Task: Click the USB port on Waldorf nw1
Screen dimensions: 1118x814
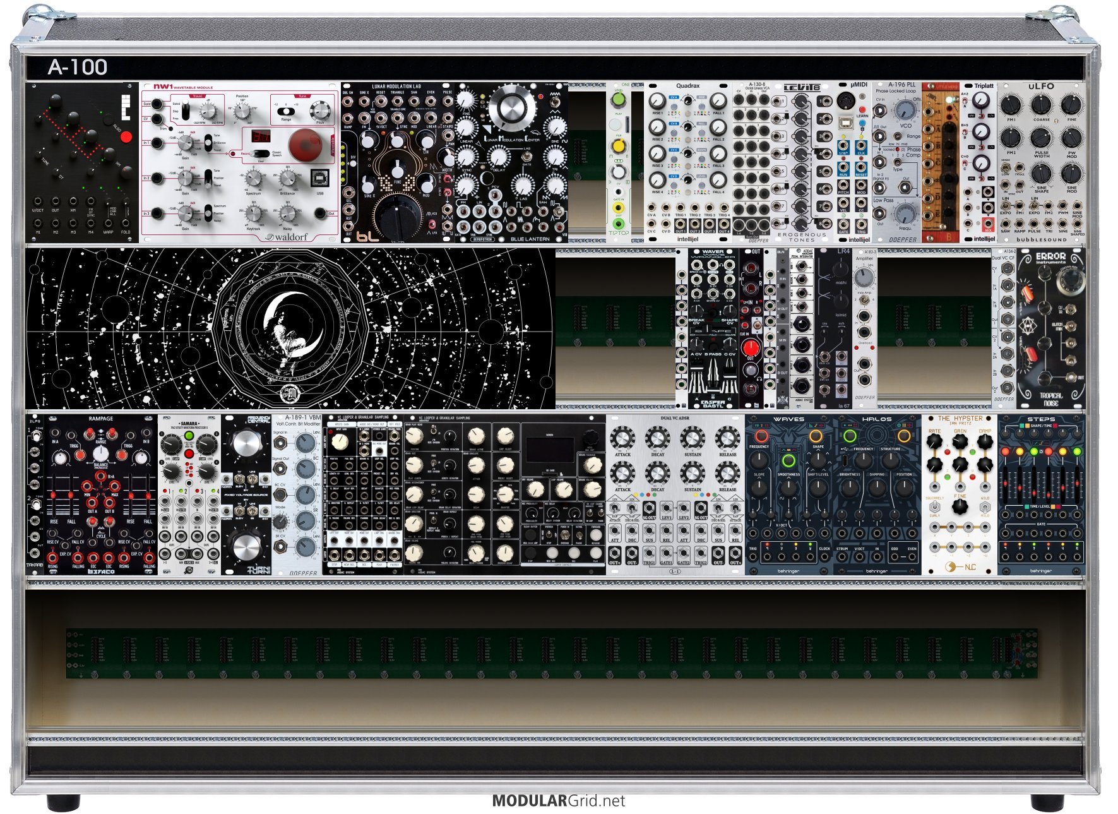Action: [x=319, y=179]
